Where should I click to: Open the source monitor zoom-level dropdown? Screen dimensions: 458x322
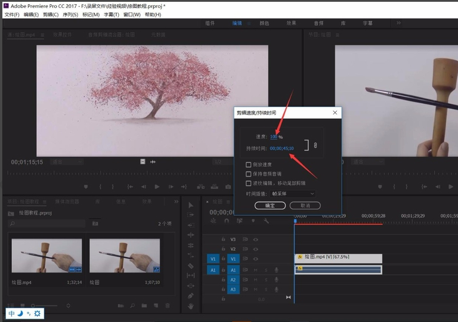66,162
